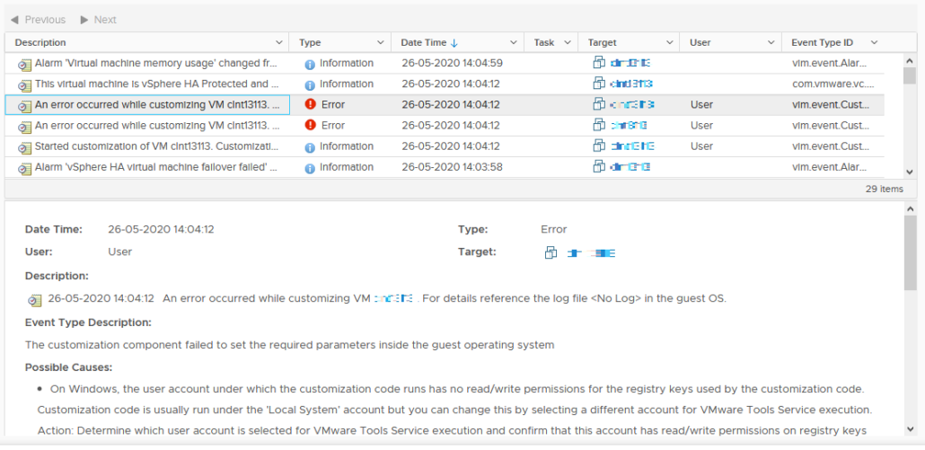Open the User column dropdown menu
Viewport: 925px width, 450px height.
771,42
